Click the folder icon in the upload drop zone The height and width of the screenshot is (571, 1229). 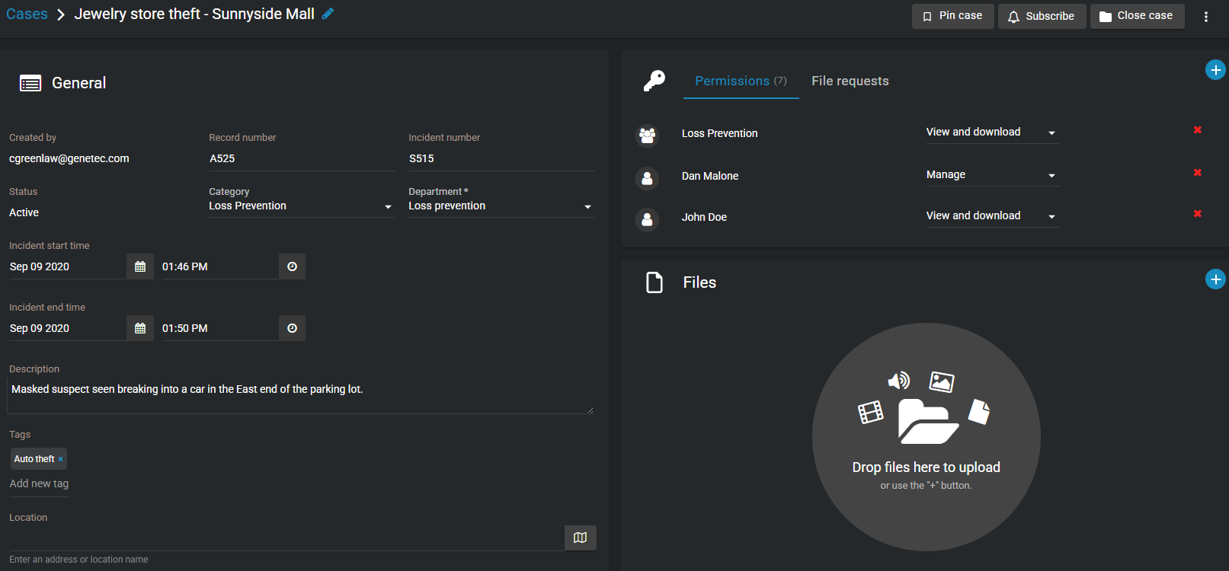click(927, 421)
